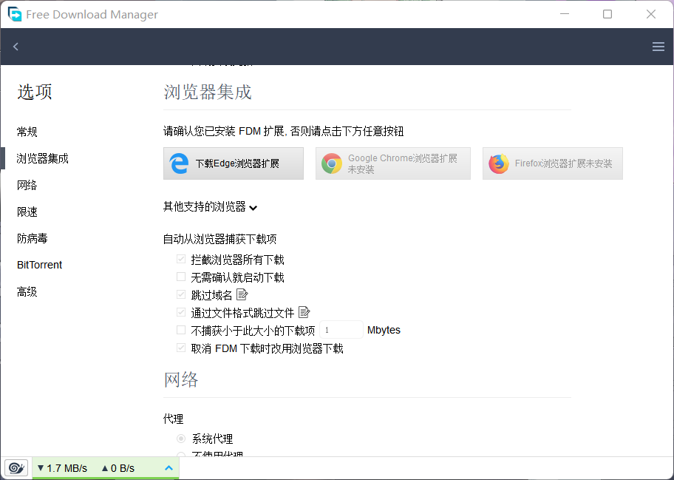Click upload speed 0 B/s indicator
This screenshot has height=480, width=674.
coord(118,468)
